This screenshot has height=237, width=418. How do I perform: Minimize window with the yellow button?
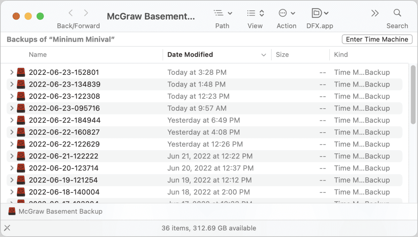click(28, 16)
